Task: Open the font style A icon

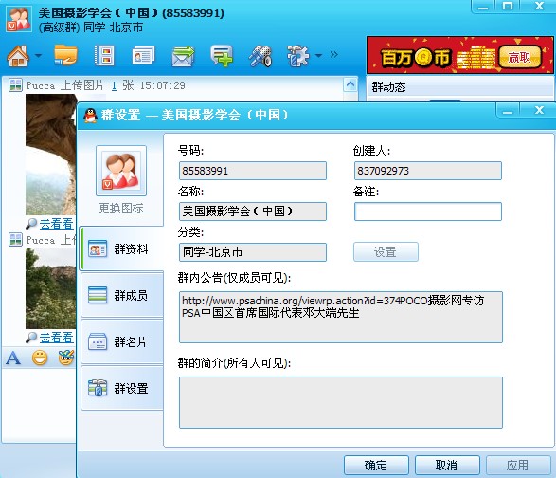Action: click(x=13, y=358)
